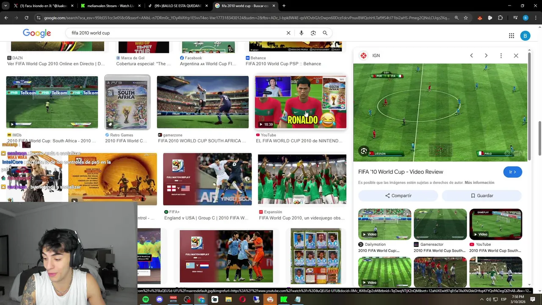Viewport: 542px width, 305px height.
Task: Go back in the browser
Action: pos(6,18)
